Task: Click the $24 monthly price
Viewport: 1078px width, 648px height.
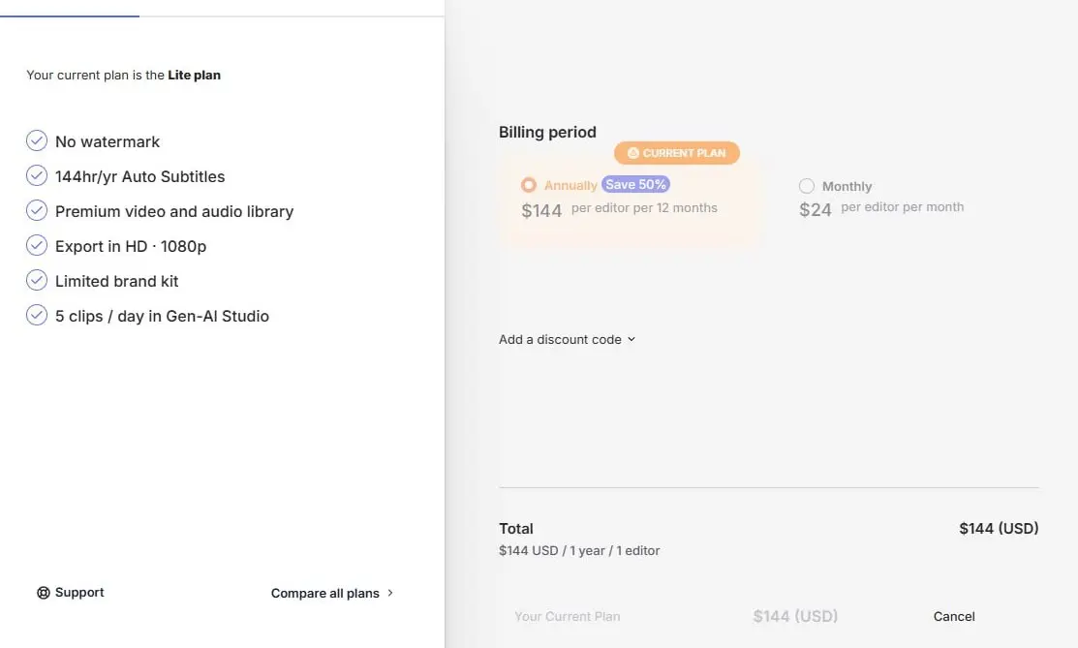Action: 816,210
